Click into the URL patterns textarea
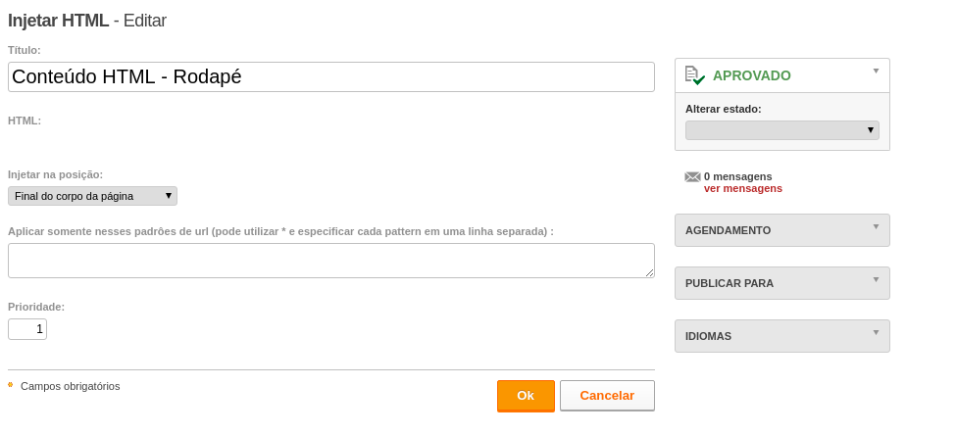This screenshot has width=956, height=435. [x=331, y=261]
